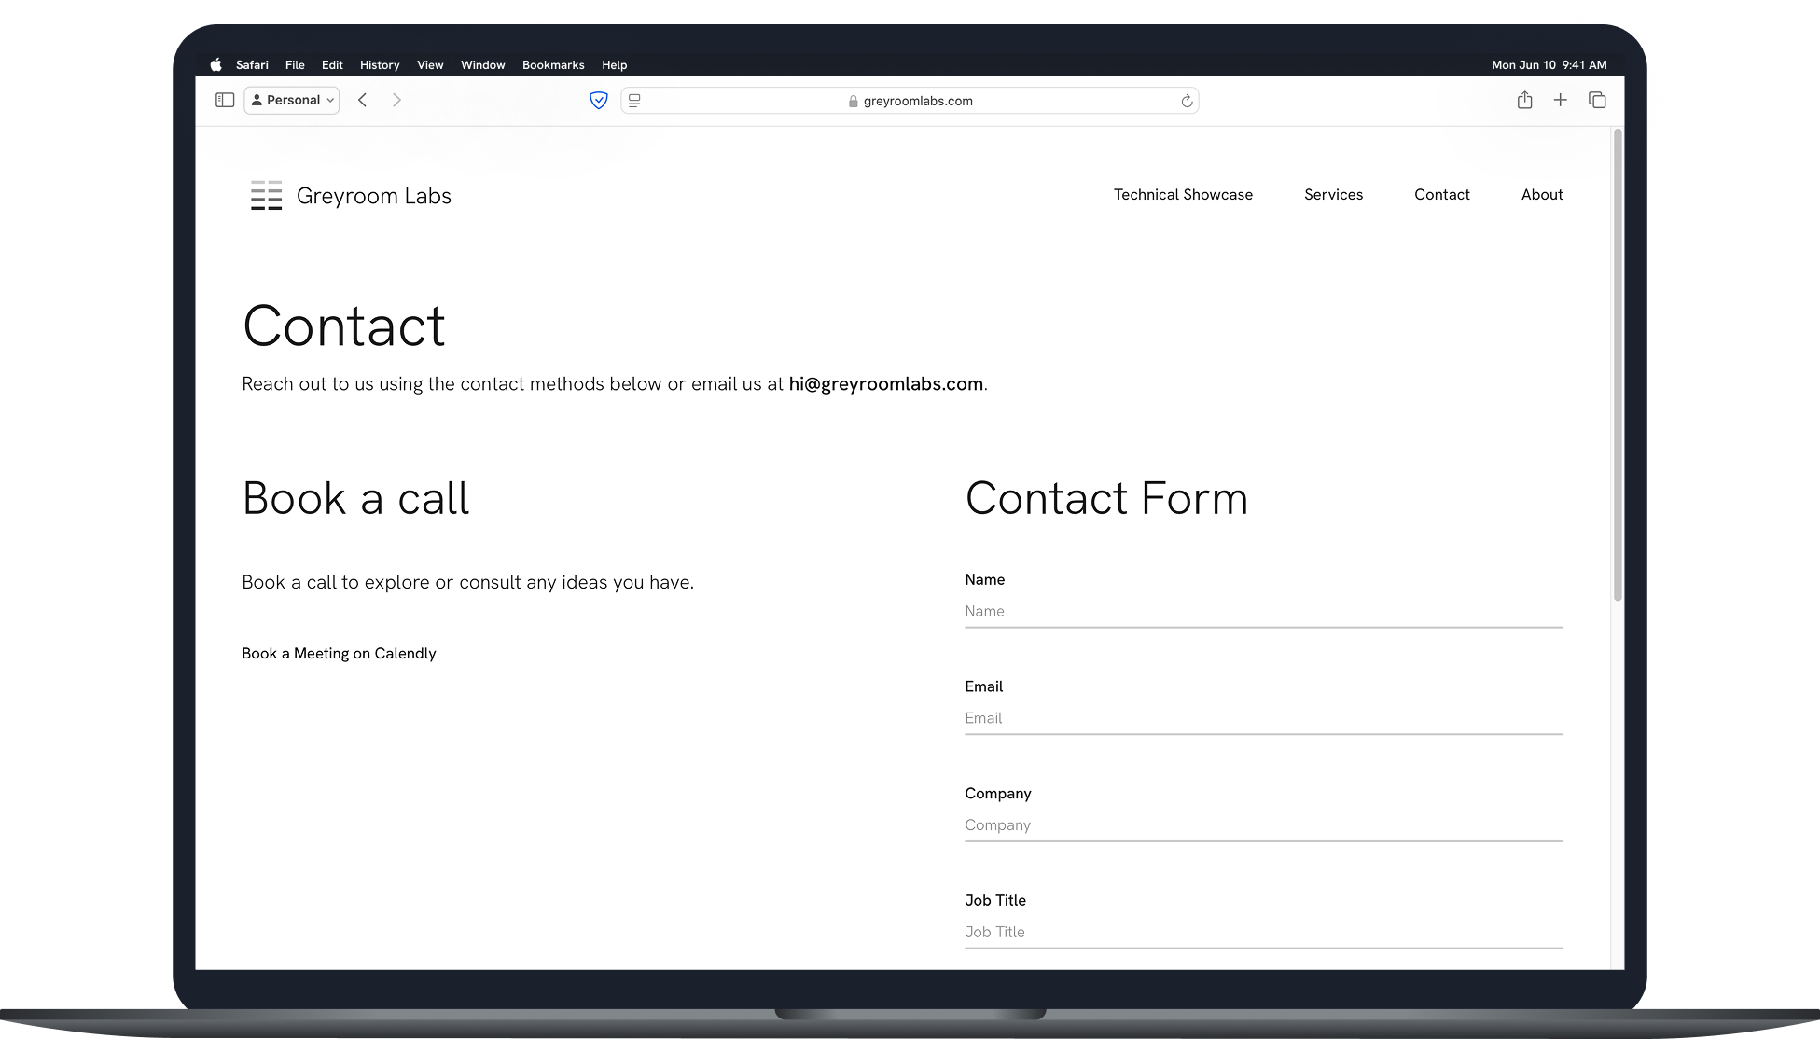This screenshot has height=1039, width=1820.
Task: Open the Personal profile dropdown
Action: (292, 100)
